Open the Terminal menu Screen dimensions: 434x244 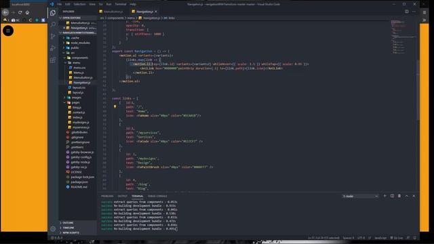(x=121, y=4)
